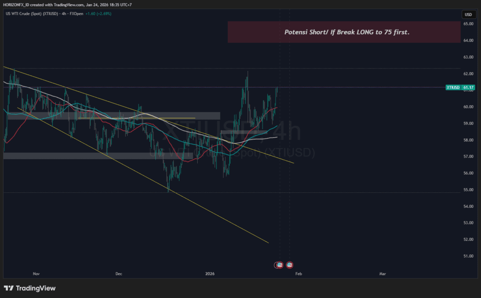Screen dimensions: 481x298
Task: Click the 65.00 level on the price scale
Action: coord(467,23)
